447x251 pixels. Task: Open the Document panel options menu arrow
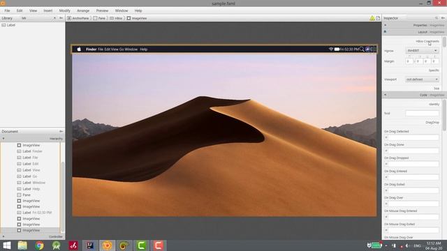click(x=61, y=132)
